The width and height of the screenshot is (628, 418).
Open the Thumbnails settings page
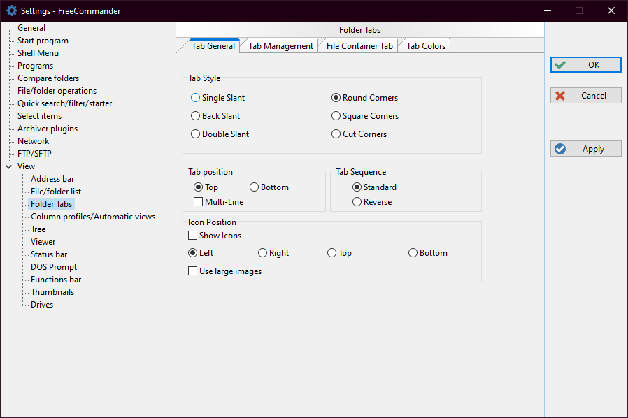pos(52,292)
